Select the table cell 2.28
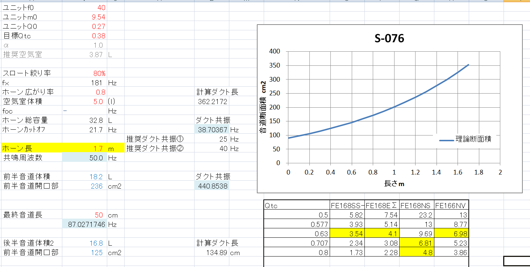 click(382, 253)
